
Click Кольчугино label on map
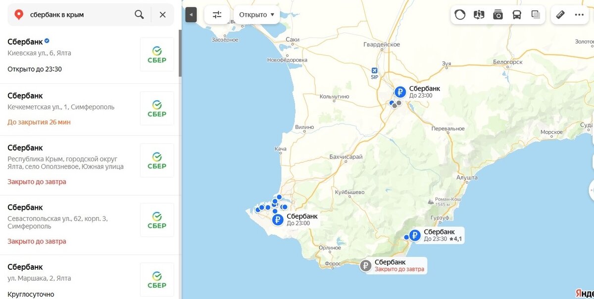click(x=335, y=97)
